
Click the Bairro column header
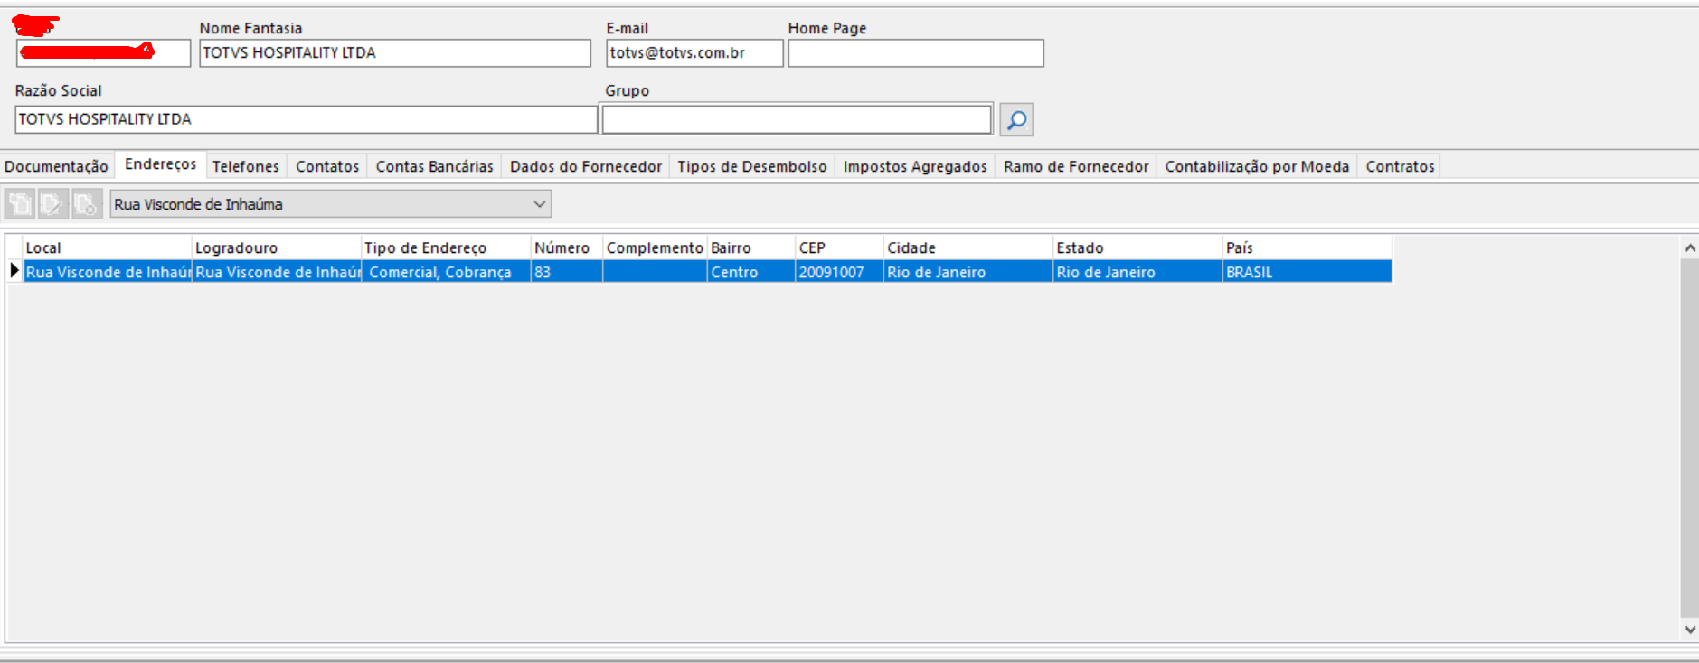[751, 247]
